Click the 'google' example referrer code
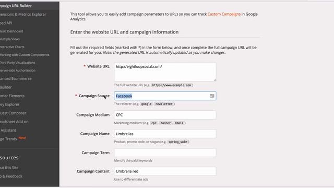 (x=146, y=104)
